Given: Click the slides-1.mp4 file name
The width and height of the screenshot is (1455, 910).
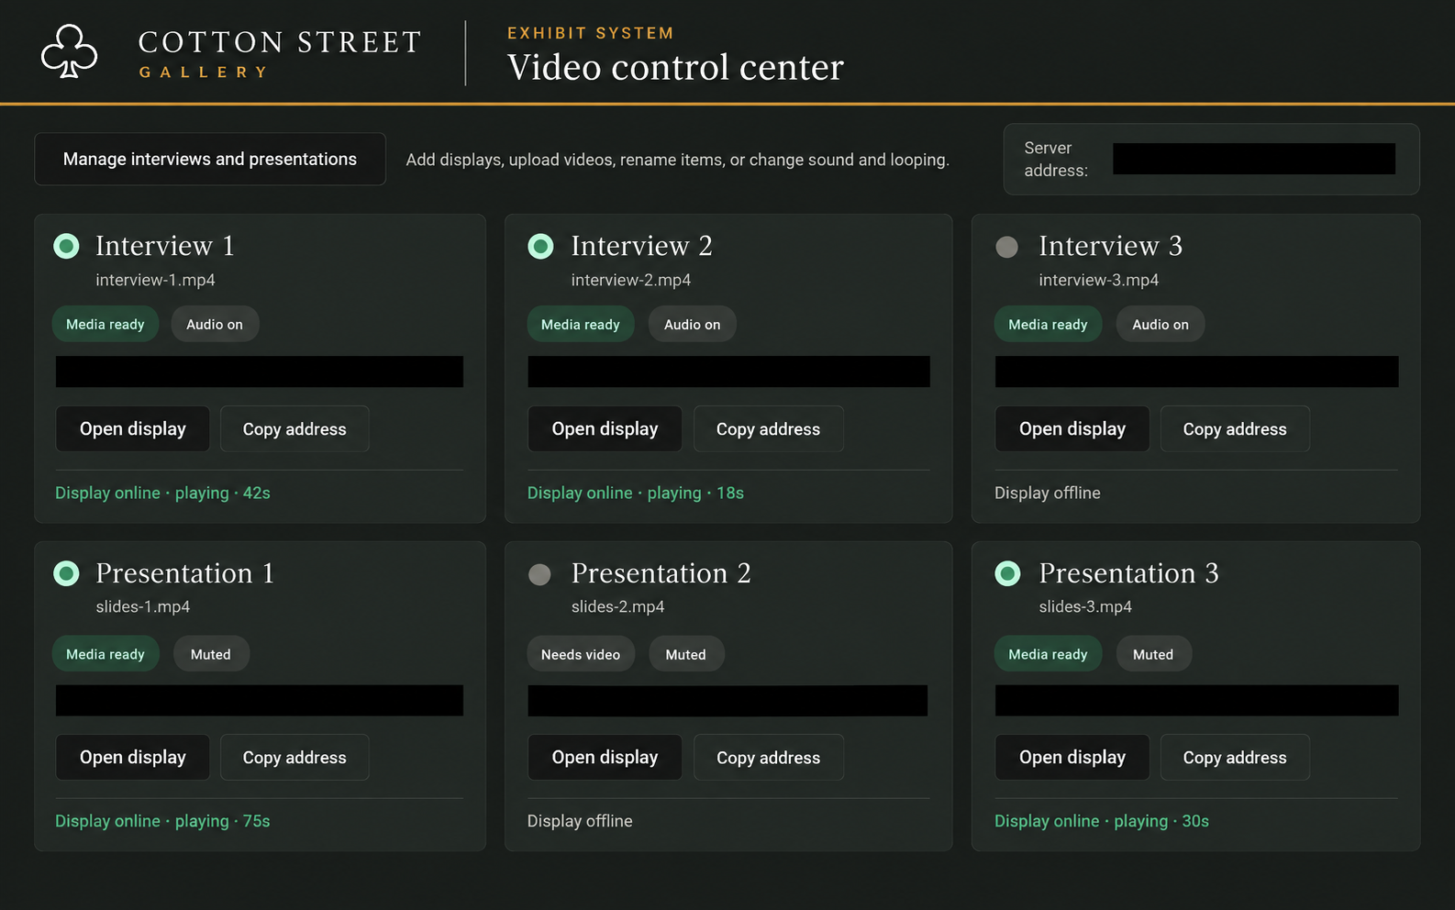Looking at the screenshot, I should click(x=142, y=606).
